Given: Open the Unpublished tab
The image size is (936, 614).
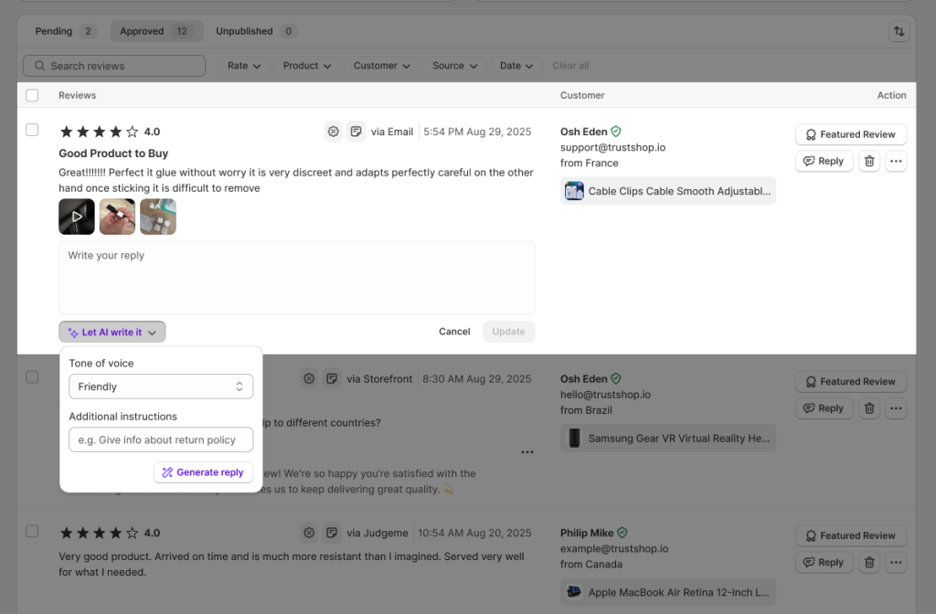Looking at the screenshot, I should coord(255,31).
